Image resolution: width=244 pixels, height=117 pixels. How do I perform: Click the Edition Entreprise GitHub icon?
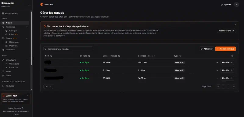click(23, 108)
